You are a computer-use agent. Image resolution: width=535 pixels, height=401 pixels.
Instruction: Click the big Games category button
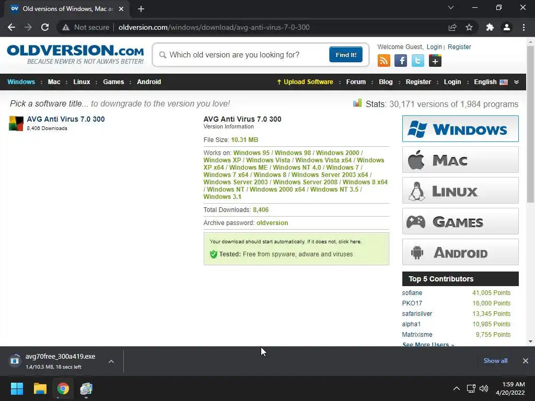[x=460, y=221]
